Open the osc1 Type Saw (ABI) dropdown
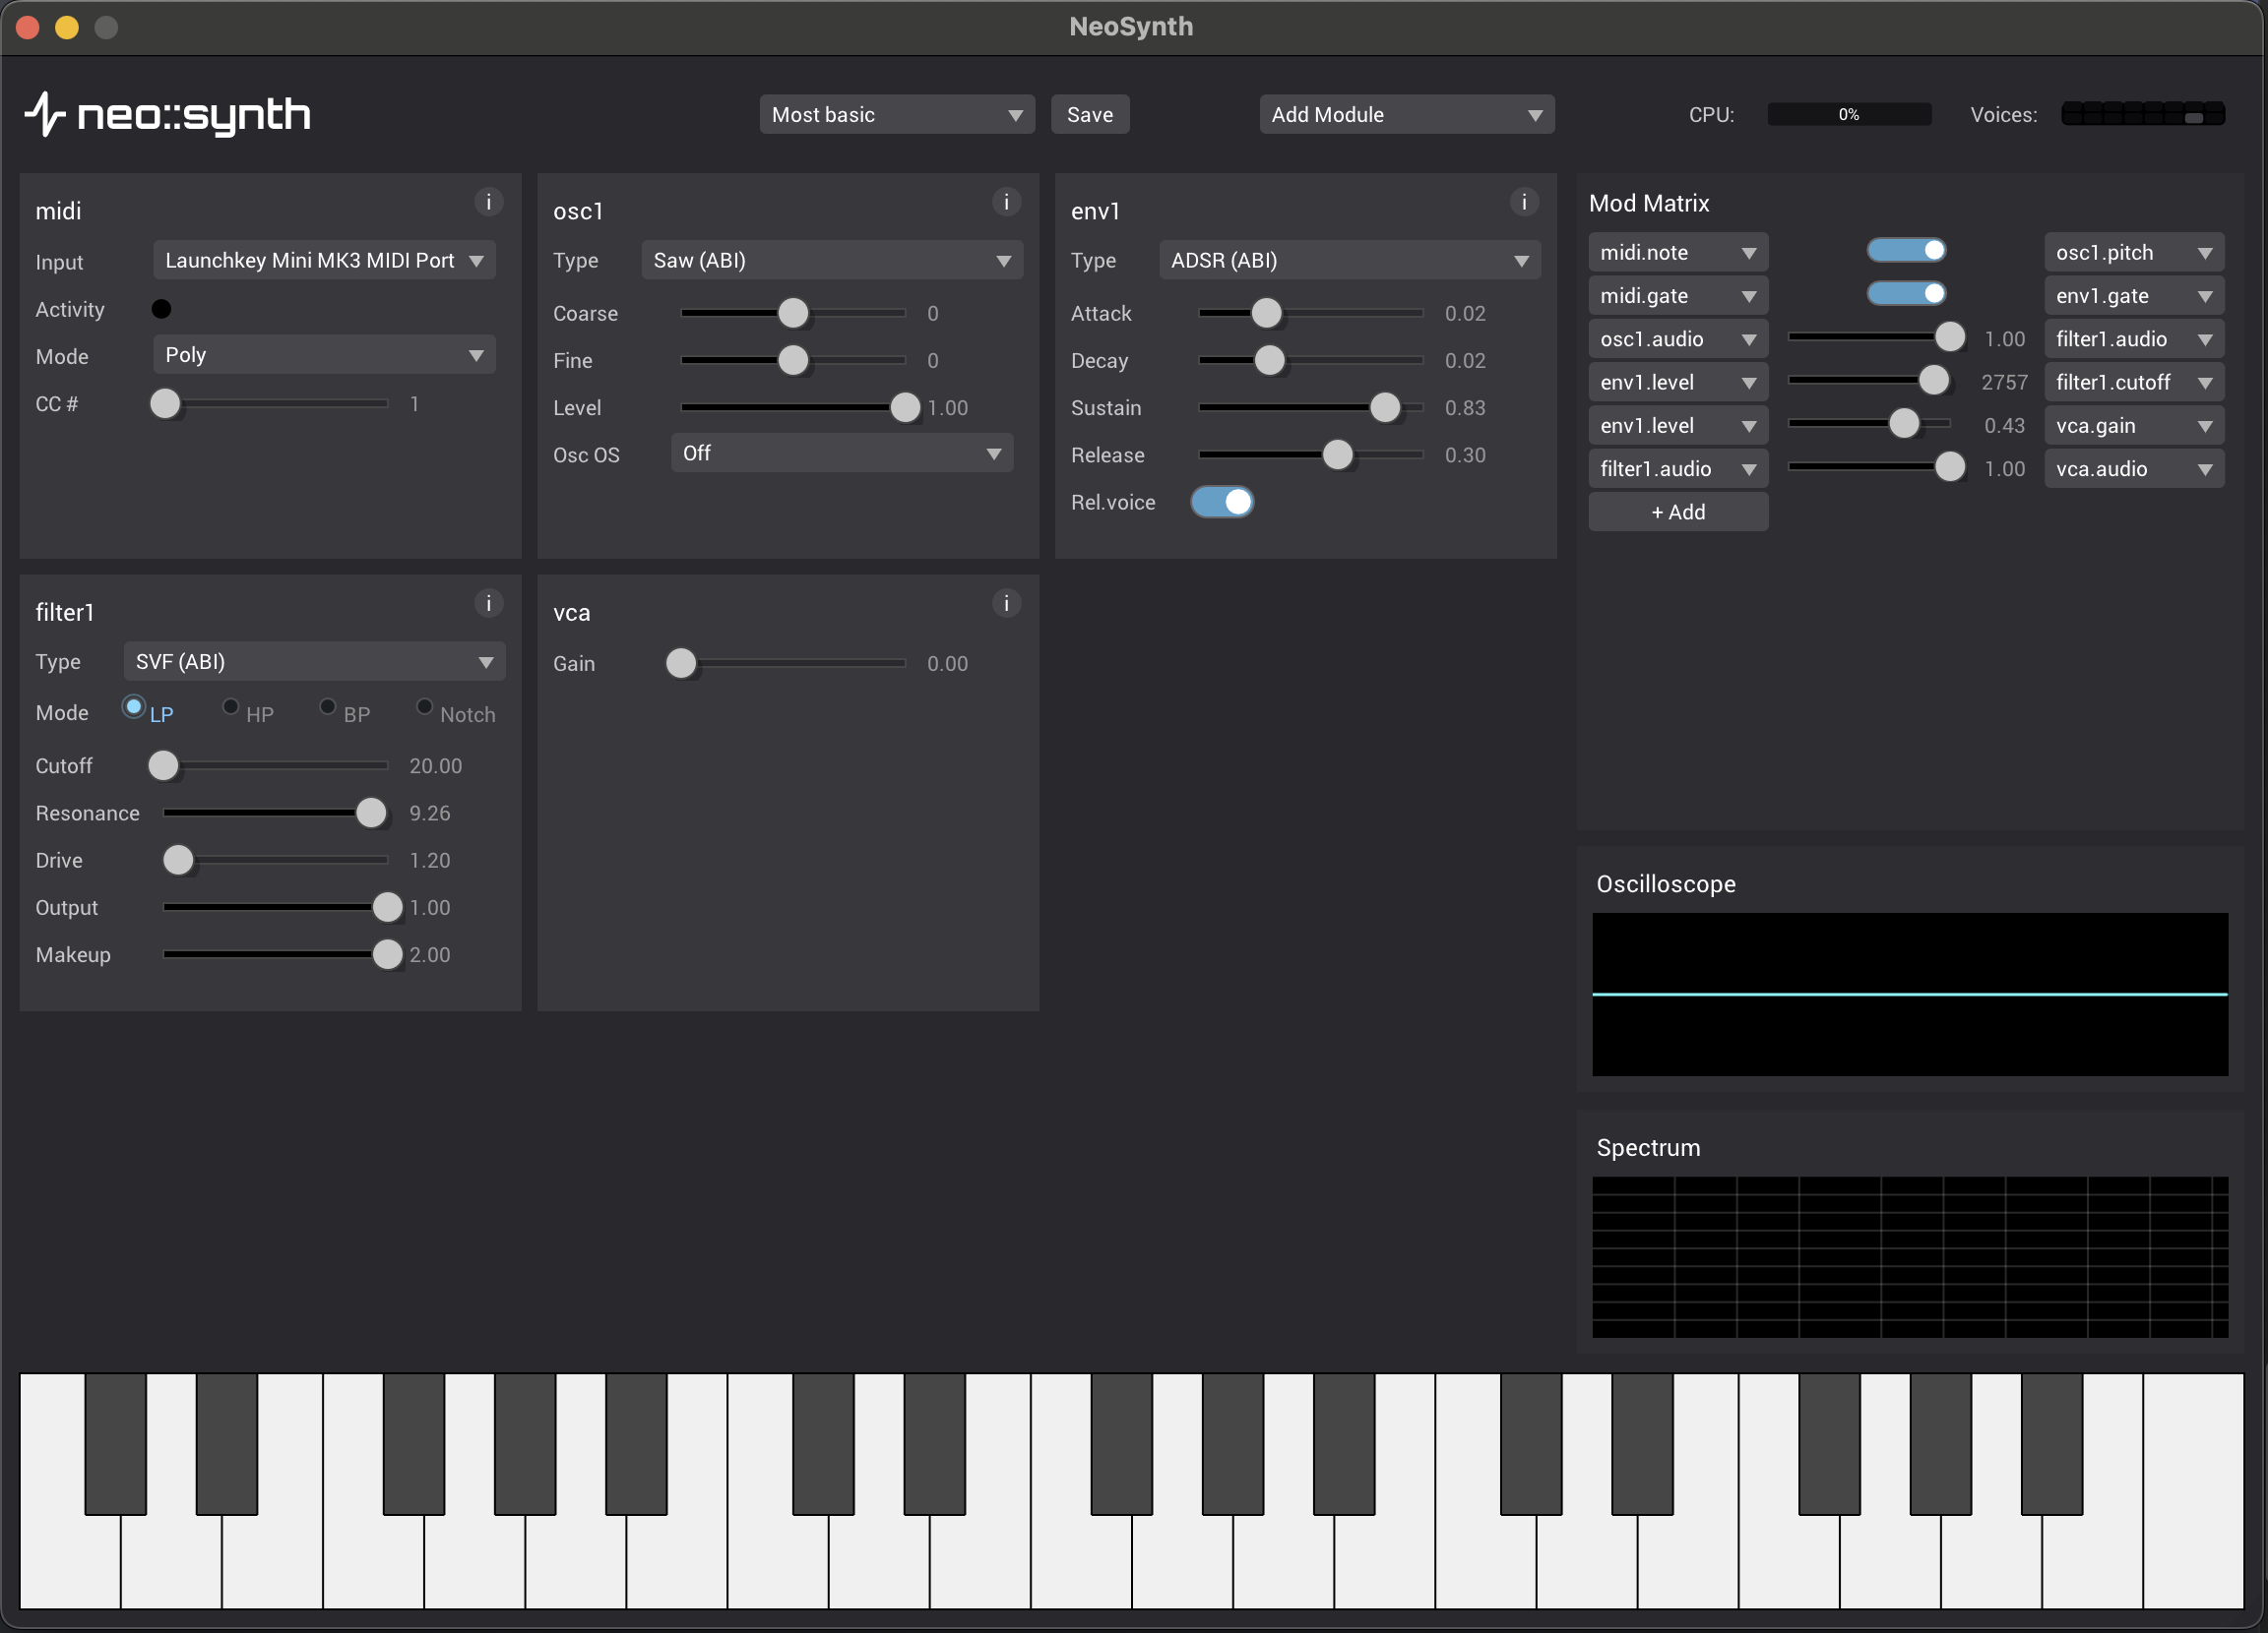 pos(831,261)
